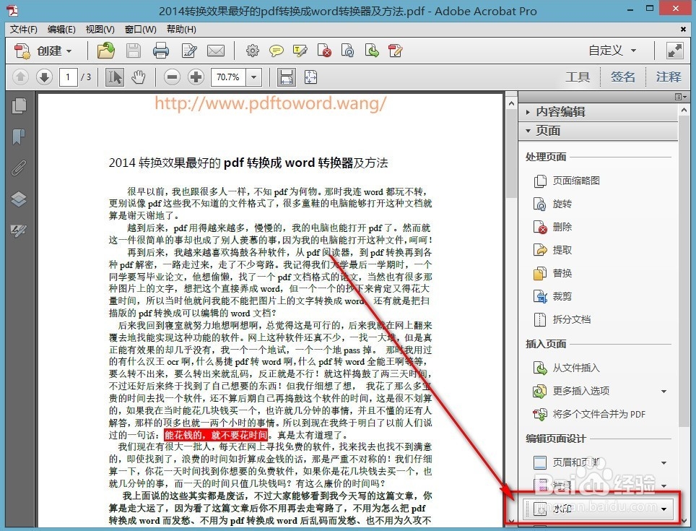The height and width of the screenshot is (531, 696).
Task: Open the Attachments paperclip sidebar panel
Action: point(19,168)
